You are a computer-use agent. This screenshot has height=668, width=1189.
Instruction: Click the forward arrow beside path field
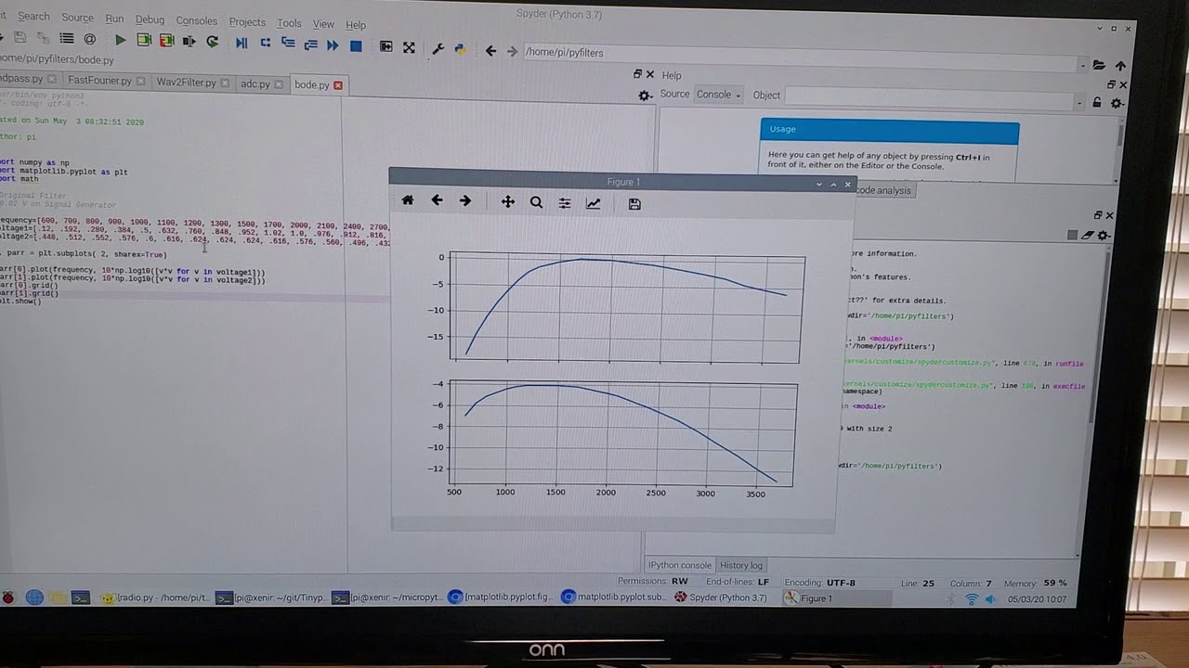click(511, 51)
